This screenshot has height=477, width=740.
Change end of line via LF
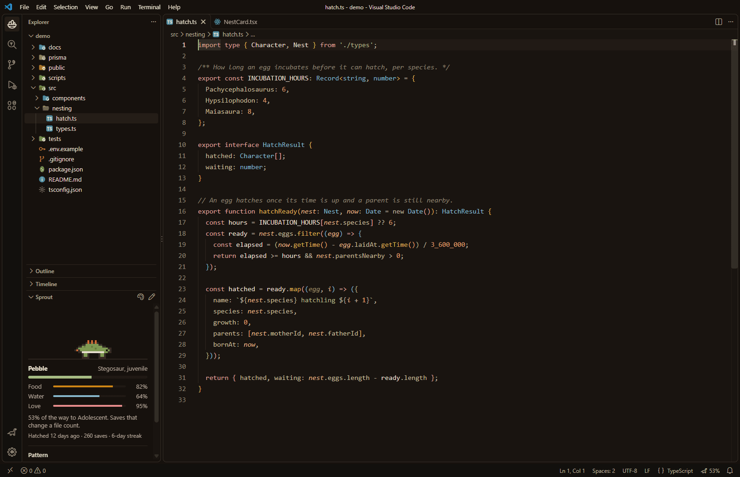[x=647, y=471]
